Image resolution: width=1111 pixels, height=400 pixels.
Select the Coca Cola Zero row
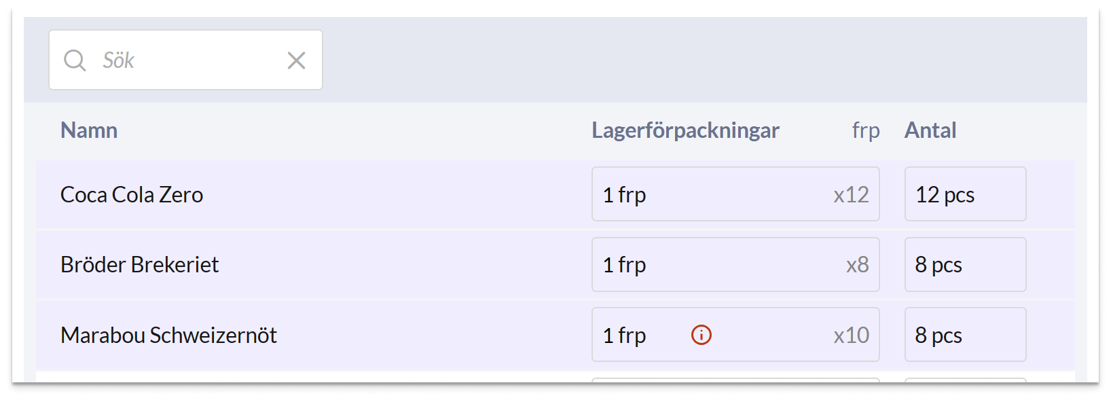(x=132, y=195)
